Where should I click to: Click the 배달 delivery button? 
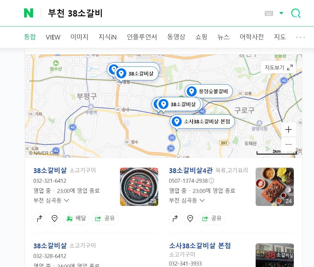tap(76, 218)
